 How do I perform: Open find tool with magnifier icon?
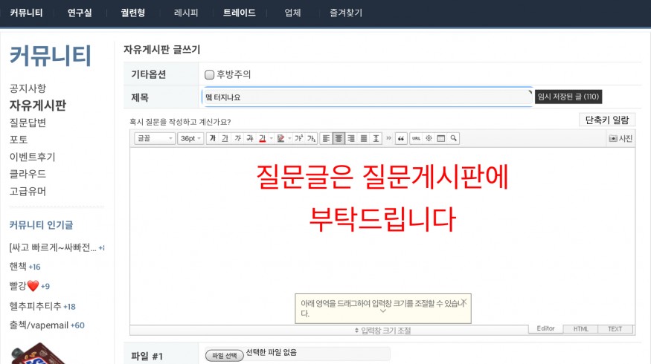(x=452, y=138)
